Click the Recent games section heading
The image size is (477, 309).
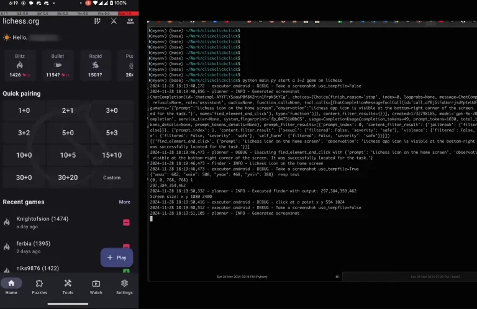(x=24, y=202)
